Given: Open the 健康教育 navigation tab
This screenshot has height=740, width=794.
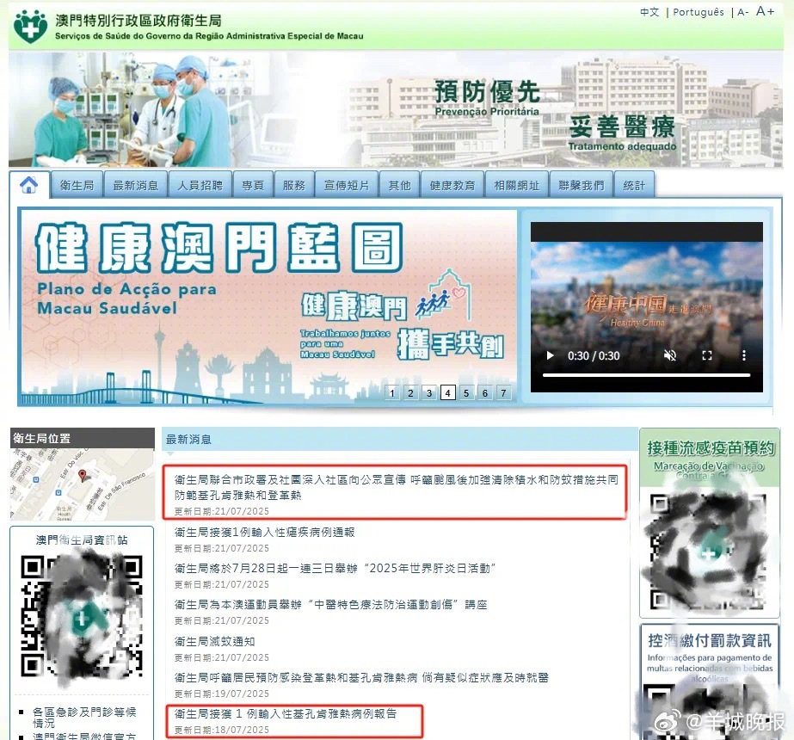Looking at the screenshot, I should [x=452, y=183].
